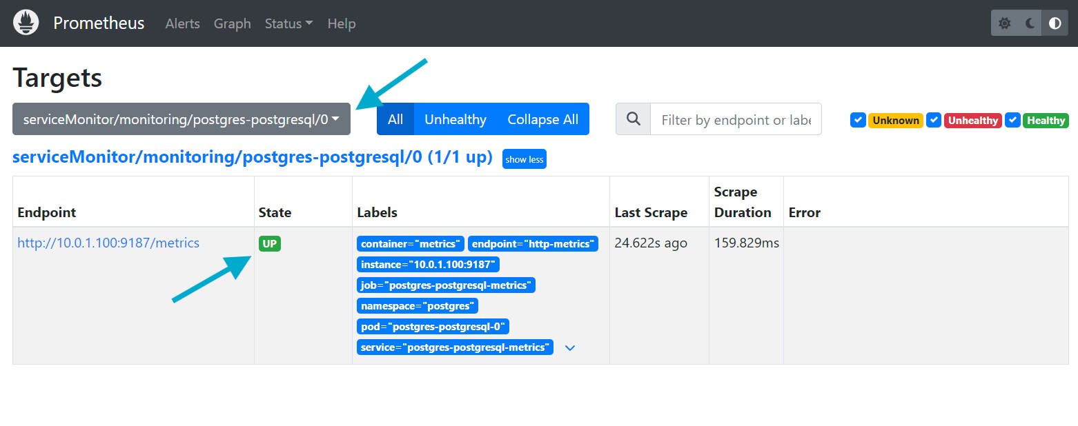Switch to light theme sun icon
This screenshot has height=426, width=1078.
[x=1005, y=23]
